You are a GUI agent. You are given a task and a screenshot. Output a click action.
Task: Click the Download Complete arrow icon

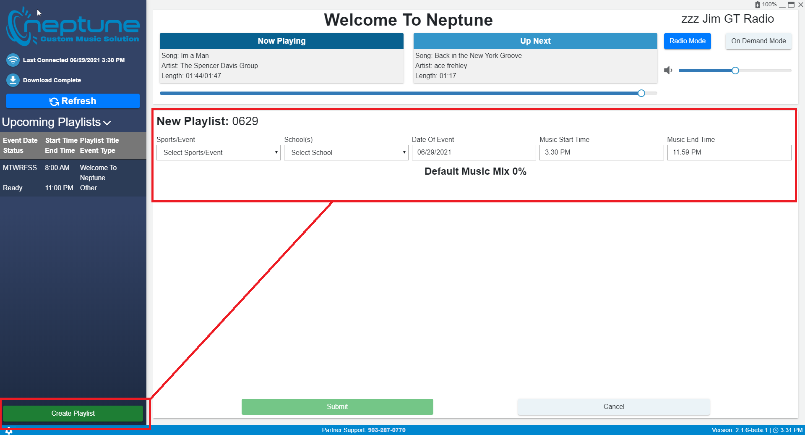point(13,80)
